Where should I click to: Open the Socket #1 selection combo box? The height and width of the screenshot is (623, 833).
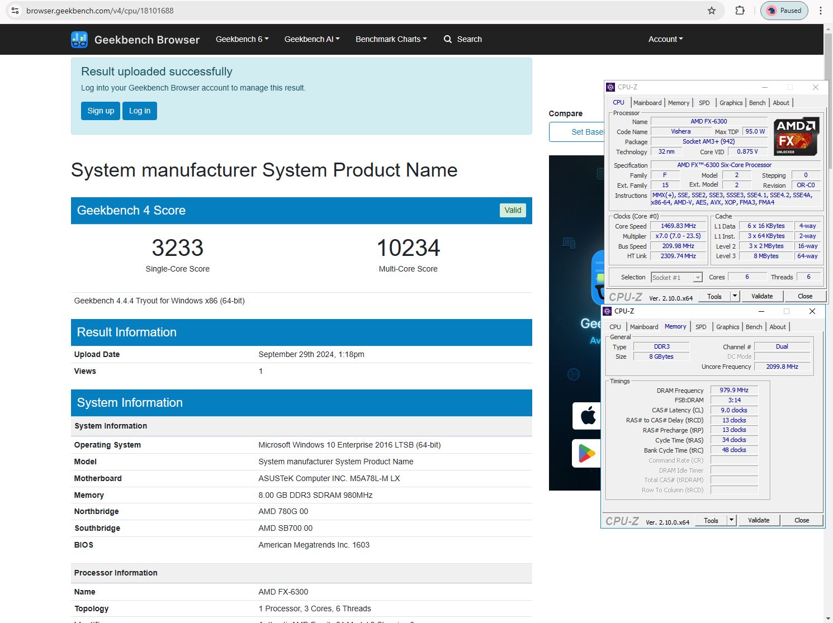[x=676, y=277]
